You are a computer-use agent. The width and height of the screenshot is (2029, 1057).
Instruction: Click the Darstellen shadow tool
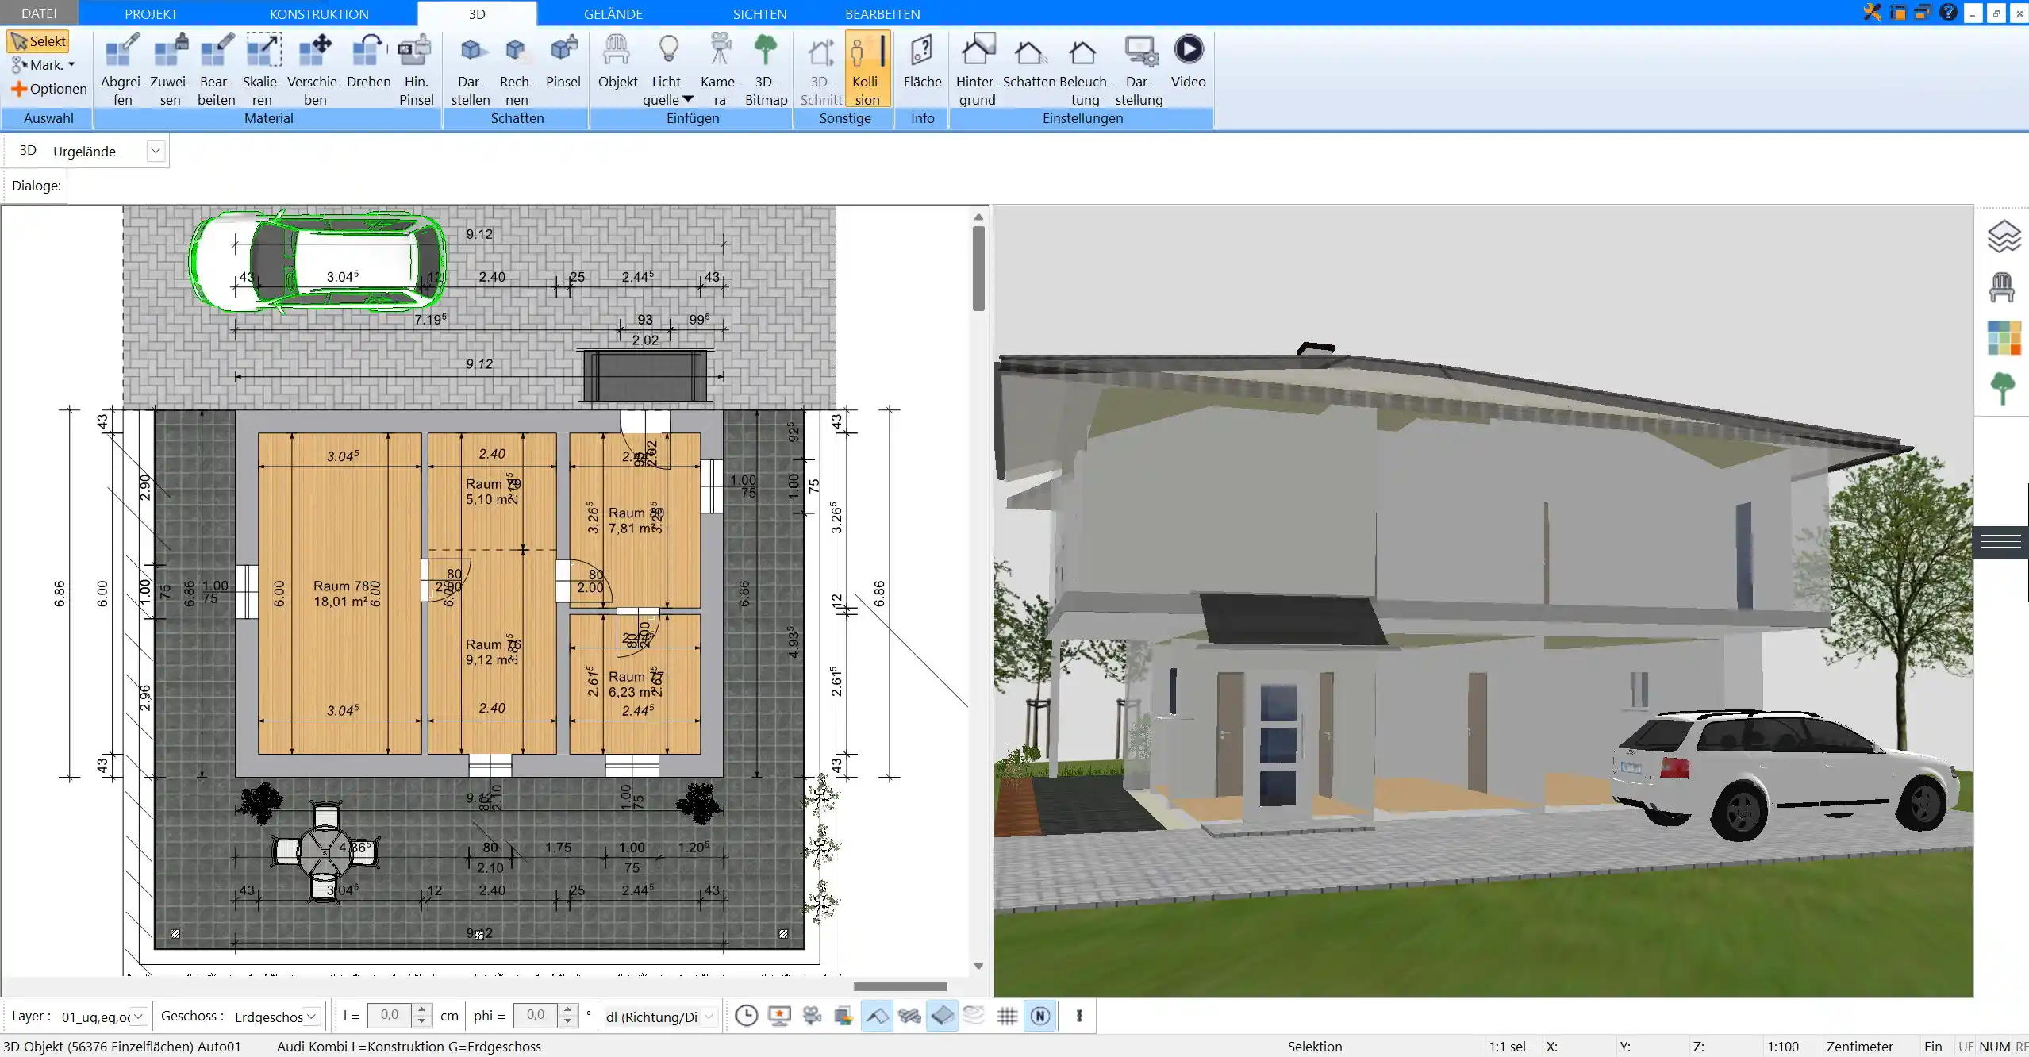471,70
